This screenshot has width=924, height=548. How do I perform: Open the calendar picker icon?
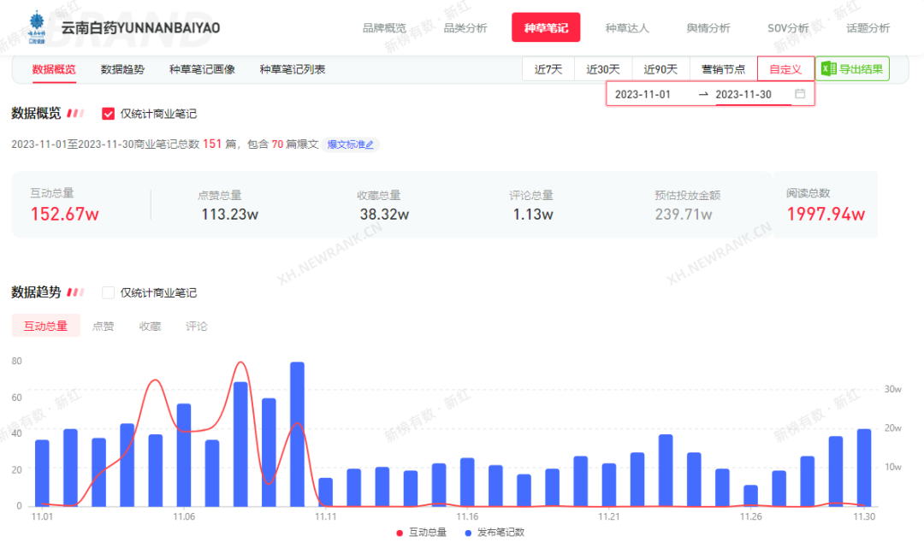pos(800,93)
